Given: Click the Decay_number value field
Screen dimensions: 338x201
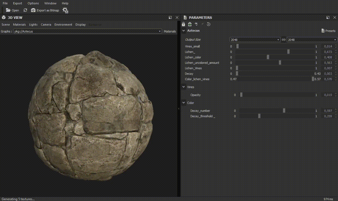Looking at the screenshot, I should click(328, 111).
